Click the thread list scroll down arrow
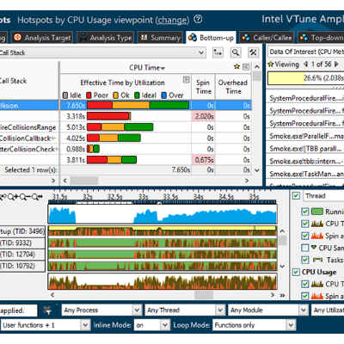Image resolution: width=344 pixels, height=344 pixels. pyautogui.click(x=282, y=267)
